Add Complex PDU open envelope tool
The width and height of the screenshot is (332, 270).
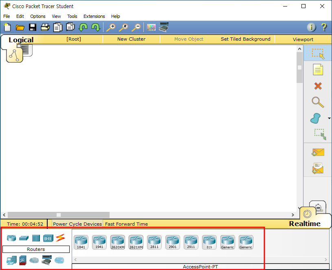pyautogui.click(x=318, y=168)
